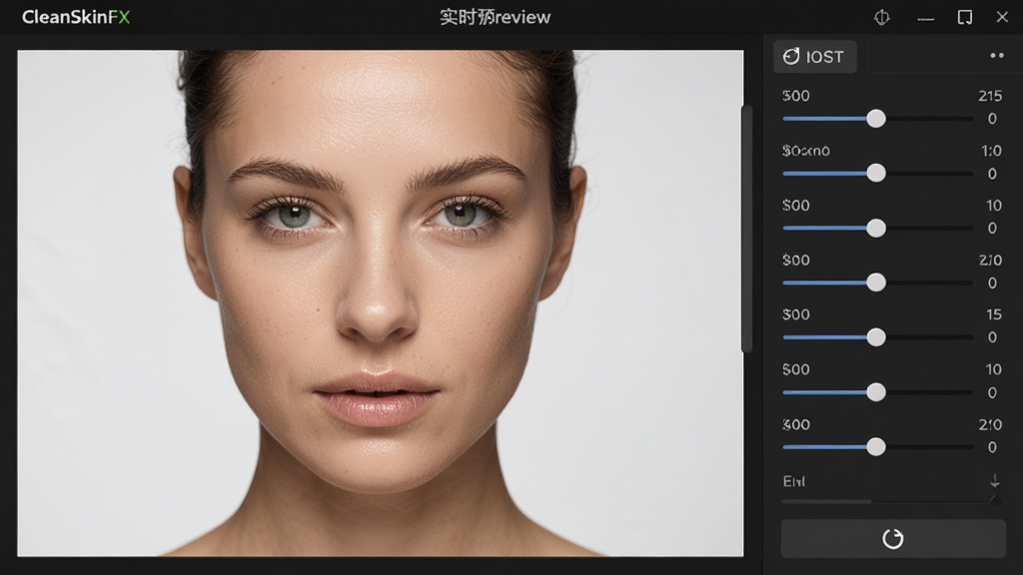The image size is (1023, 575).
Task: Click the slider handle in the $0xn0 row
Action: coord(876,173)
